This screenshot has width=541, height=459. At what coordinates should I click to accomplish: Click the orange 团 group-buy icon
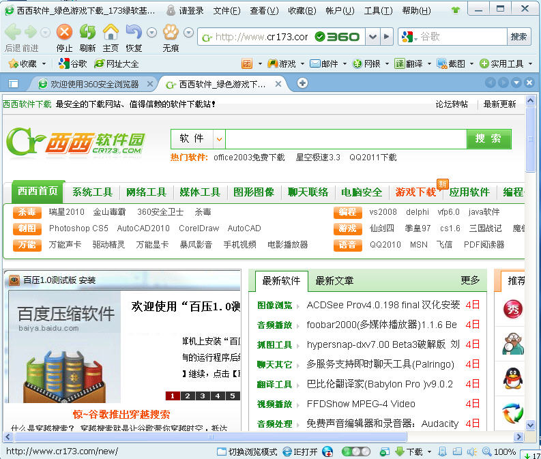pyautogui.click(x=247, y=64)
